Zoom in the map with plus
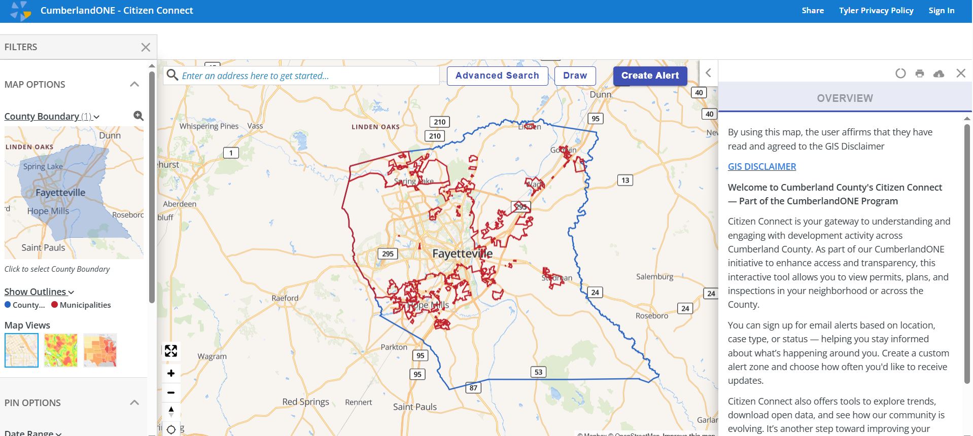This screenshot has height=436, width=973. pyautogui.click(x=171, y=373)
